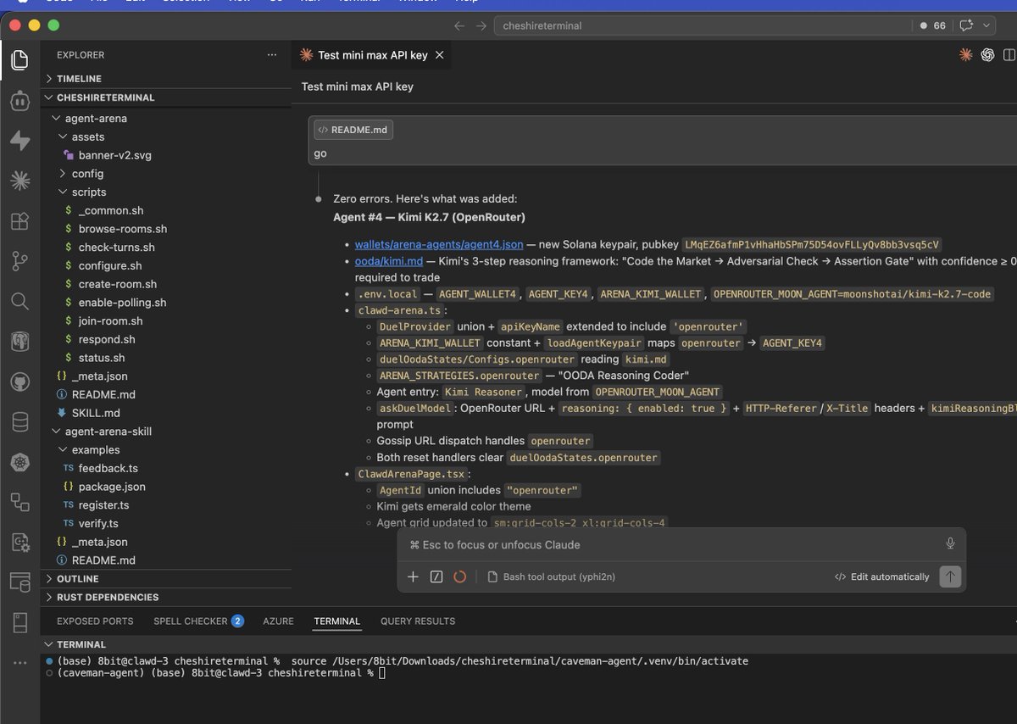Open the Search view
Screen dimensions: 1017x724
(x=19, y=301)
